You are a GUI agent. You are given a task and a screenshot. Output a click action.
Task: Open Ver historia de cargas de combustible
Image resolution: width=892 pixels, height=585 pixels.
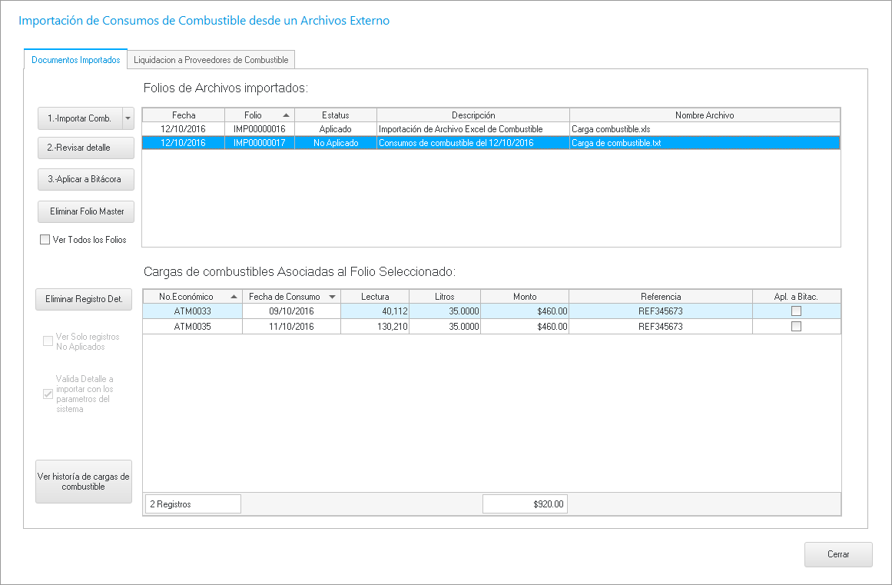click(x=84, y=481)
